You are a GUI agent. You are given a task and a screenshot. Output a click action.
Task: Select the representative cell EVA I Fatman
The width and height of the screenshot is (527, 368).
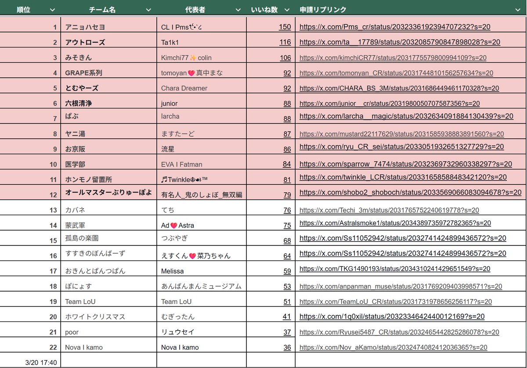pos(202,162)
